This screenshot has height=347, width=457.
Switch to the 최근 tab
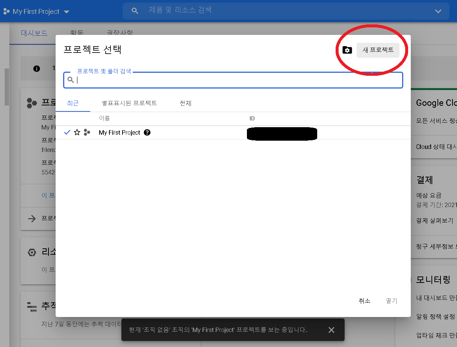click(73, 103)
